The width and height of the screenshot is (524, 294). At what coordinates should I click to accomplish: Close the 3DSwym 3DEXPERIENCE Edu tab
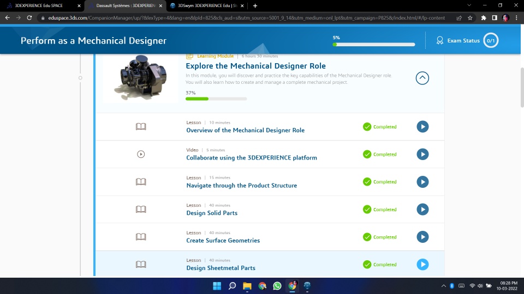(242, 5)
